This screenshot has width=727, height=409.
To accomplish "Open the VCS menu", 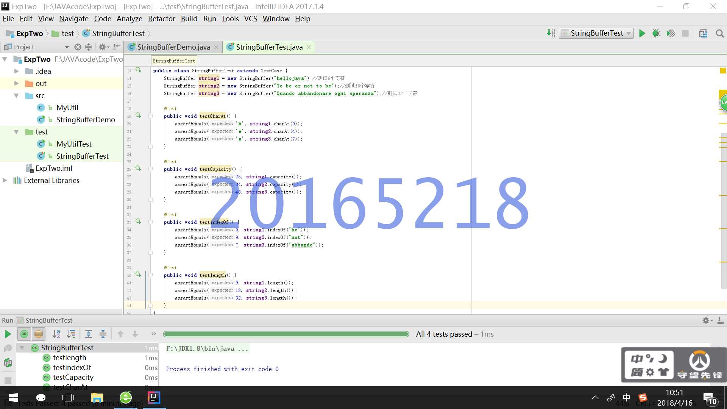I will click(x=250, y=19).
